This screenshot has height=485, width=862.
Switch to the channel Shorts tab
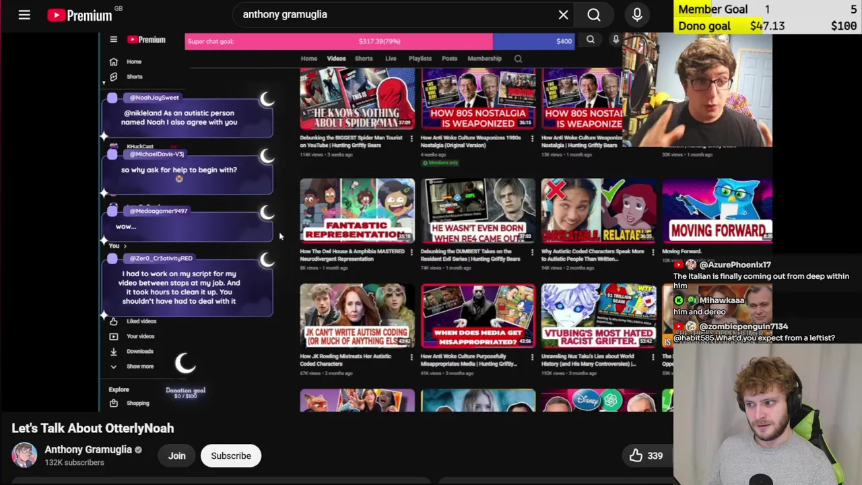tap(364, 59)
